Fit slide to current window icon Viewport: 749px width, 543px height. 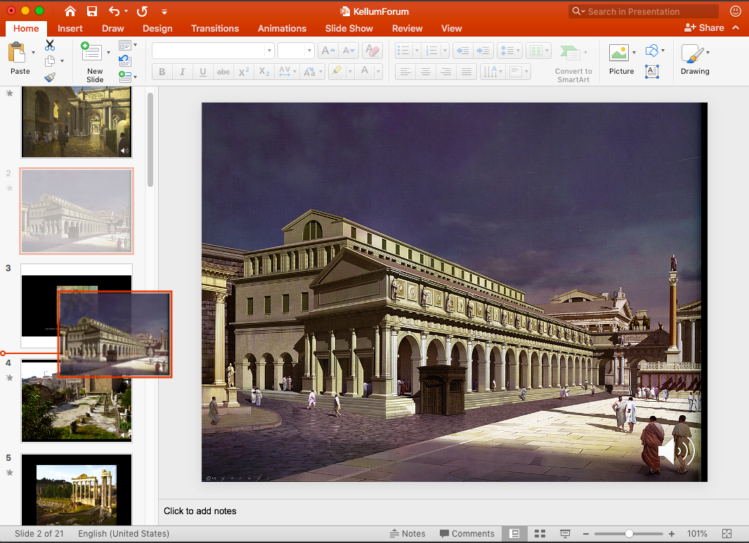[x=727, y=533]
